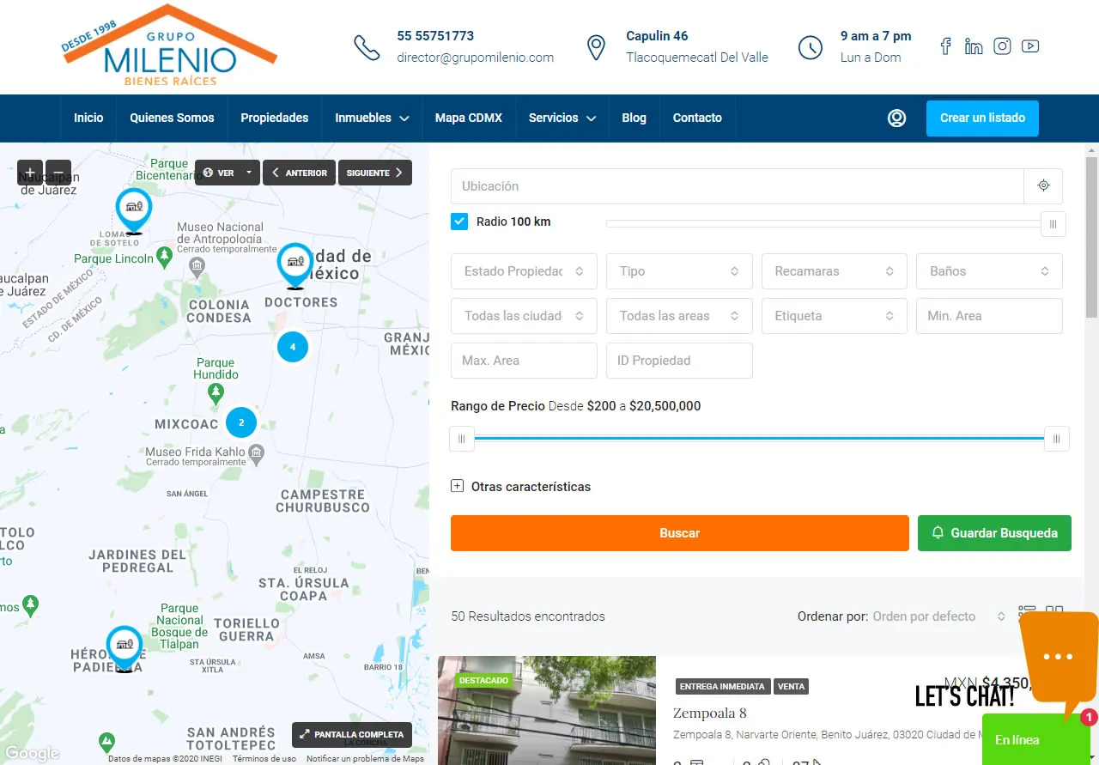Click the user account icon in navbar
The width and height of the screenshot is (1099, 765).
(x=896, y=118)
